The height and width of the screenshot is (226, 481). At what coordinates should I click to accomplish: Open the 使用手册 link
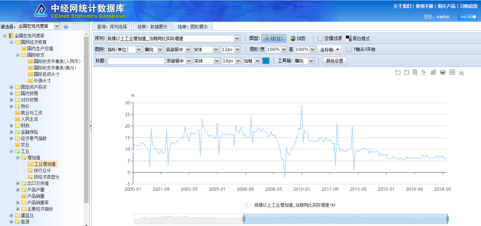point(424,6)
